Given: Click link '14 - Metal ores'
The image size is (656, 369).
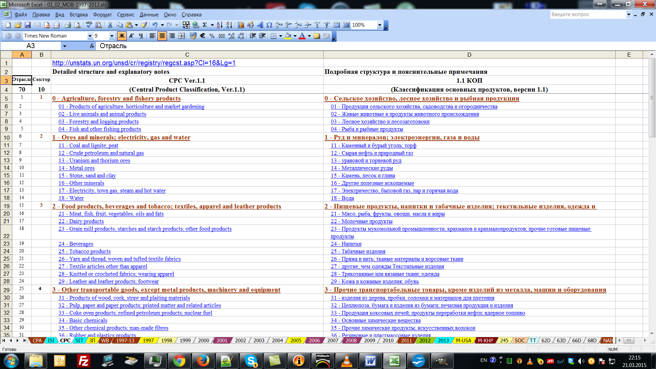Looking at the screenshot, I should [77, 168].
